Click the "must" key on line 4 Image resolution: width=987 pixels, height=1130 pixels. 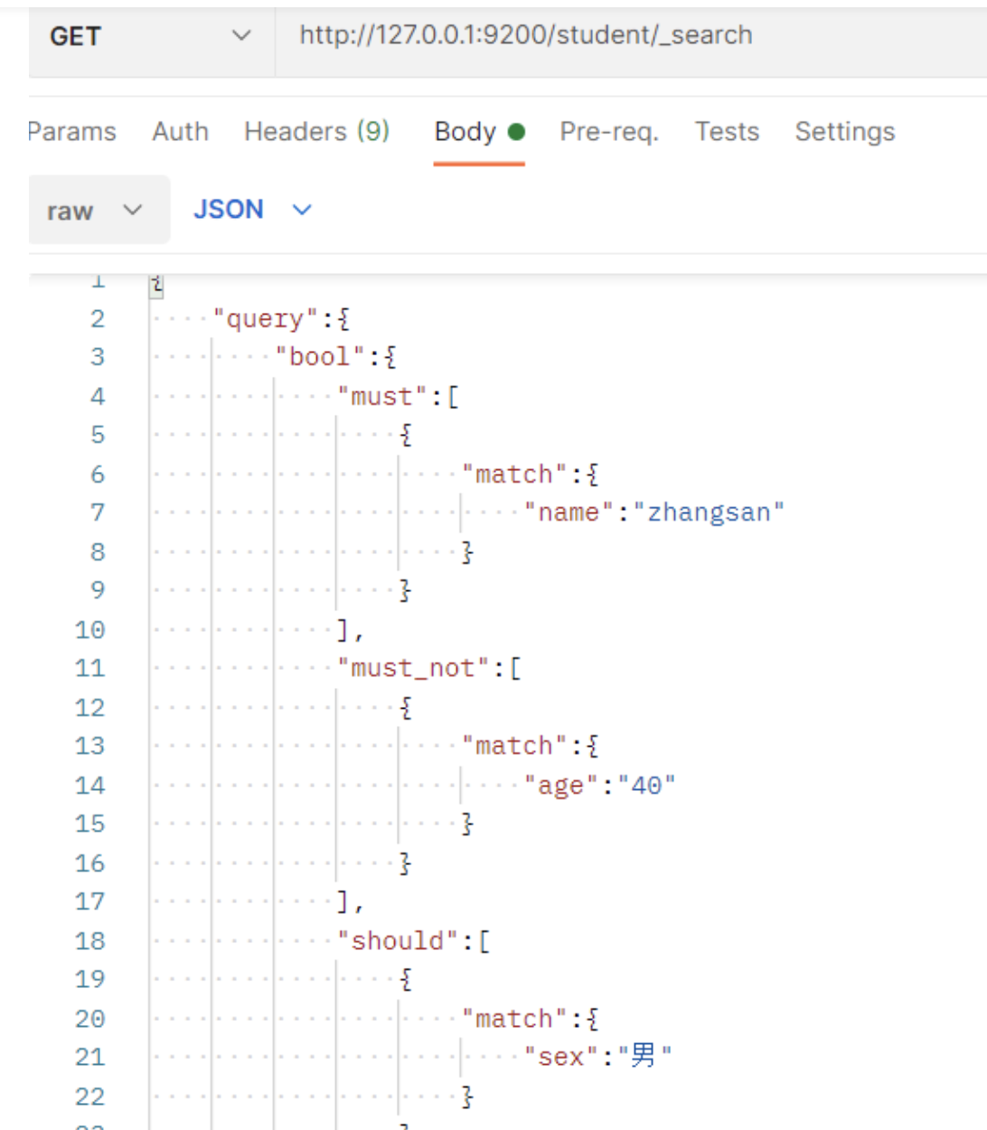coord(381,397)
